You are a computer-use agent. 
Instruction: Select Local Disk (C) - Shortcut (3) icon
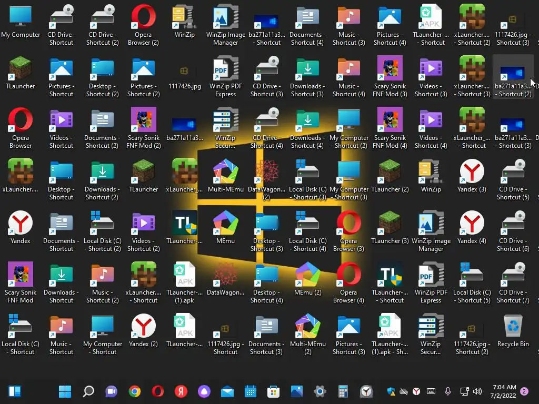click(x=307, y=179)
